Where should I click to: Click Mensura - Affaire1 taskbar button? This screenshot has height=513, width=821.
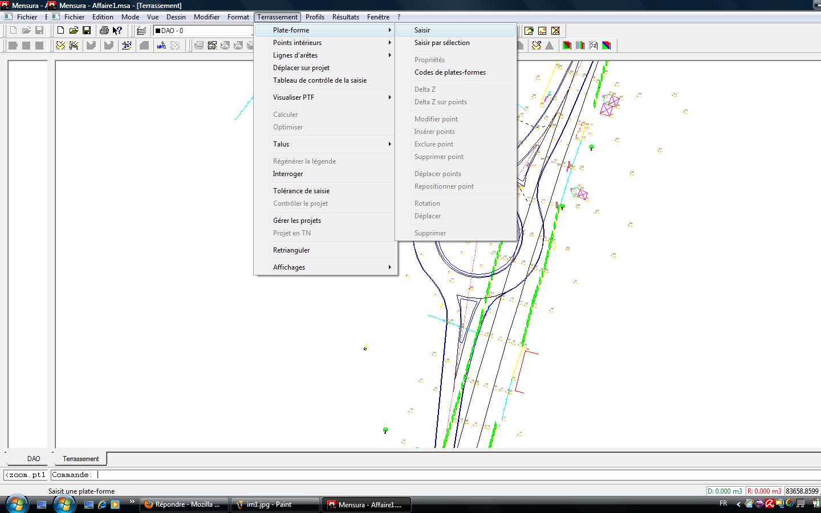click(367, 504)
